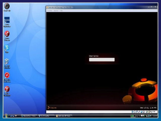
Task: Click the Options footprint icon
Action: click(x=49, y=108)
